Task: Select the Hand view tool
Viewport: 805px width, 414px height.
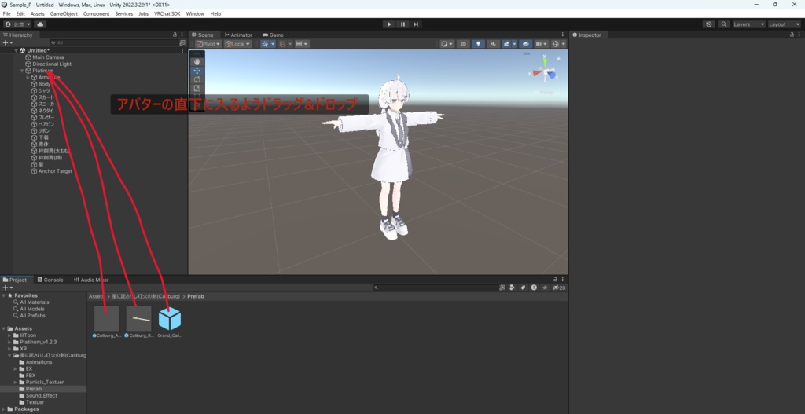Action: point(197,61)
